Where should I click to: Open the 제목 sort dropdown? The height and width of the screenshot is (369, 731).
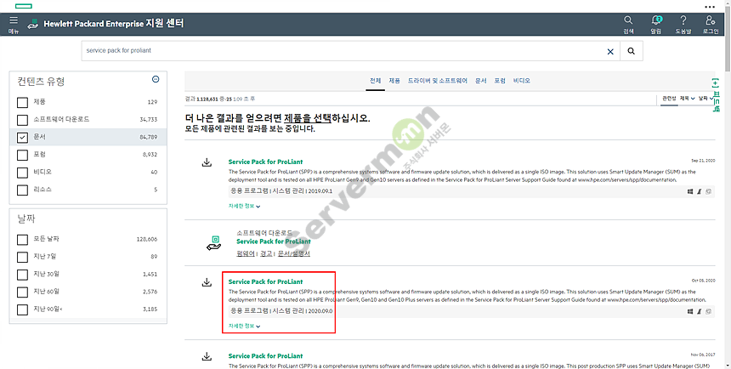coord(687,99)
